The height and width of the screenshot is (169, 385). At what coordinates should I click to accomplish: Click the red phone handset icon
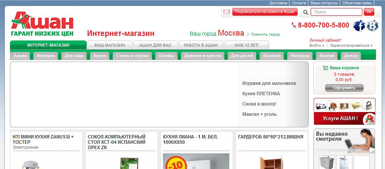pos(294,25)
